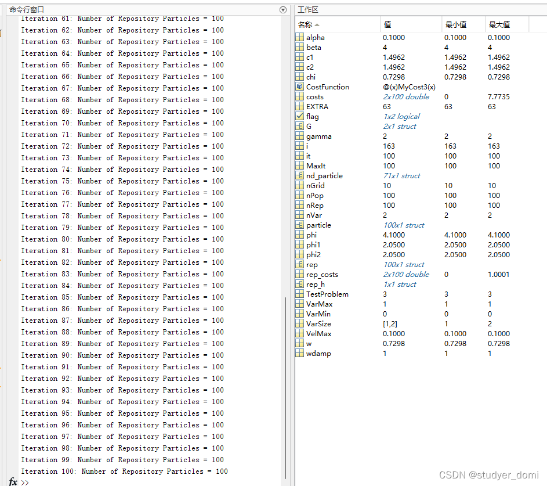The image size is (547, 486).
Task: Select the struct icon next to G
Action: 299,126
